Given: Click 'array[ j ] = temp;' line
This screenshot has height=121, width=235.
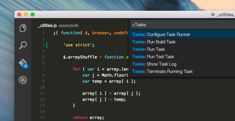Looking at the screenshot, I should coord(104,99).
